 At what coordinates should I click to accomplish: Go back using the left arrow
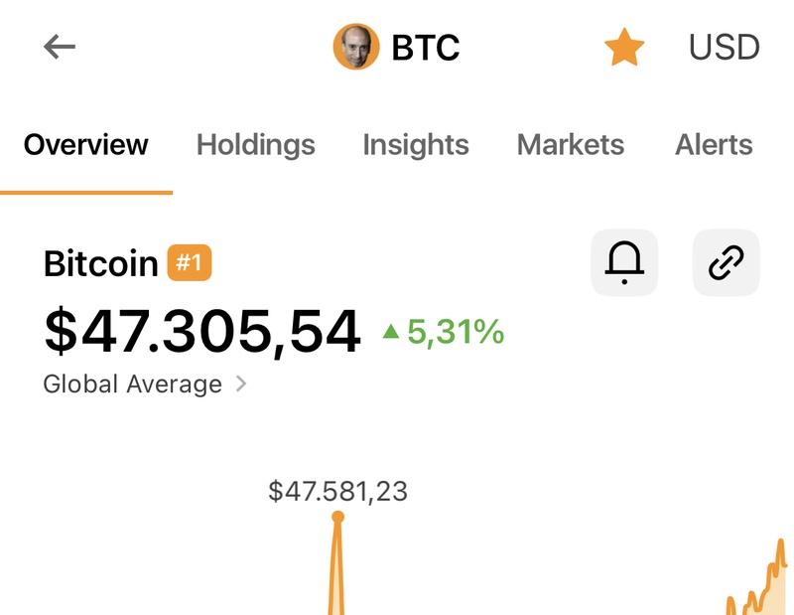point(60,47)
